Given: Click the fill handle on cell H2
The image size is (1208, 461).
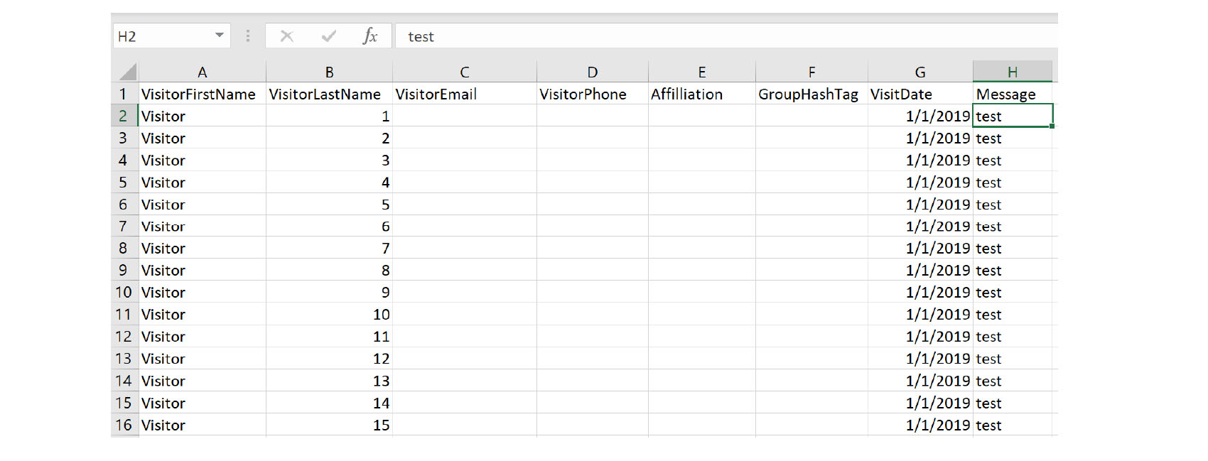Looking at the screenshot, I should pyautogui.click(x=1051, y=125).
